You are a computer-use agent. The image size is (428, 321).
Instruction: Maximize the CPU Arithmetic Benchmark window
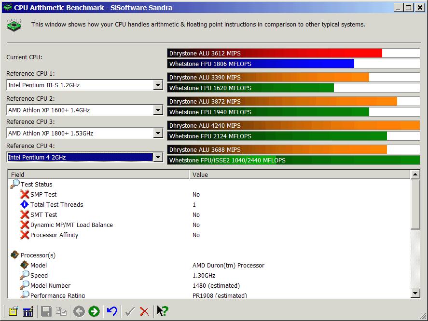[408, 7]
